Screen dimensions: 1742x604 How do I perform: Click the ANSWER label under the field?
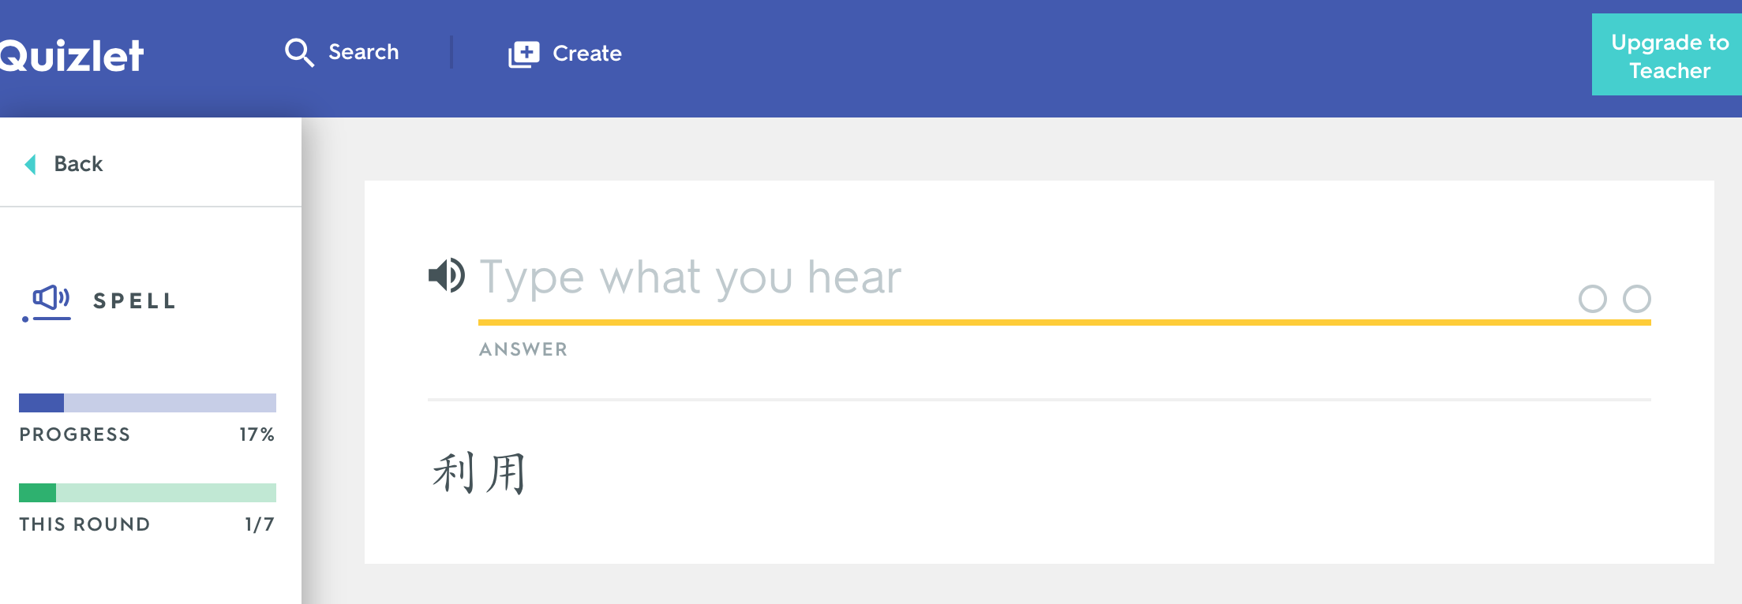tap(523, 349)
